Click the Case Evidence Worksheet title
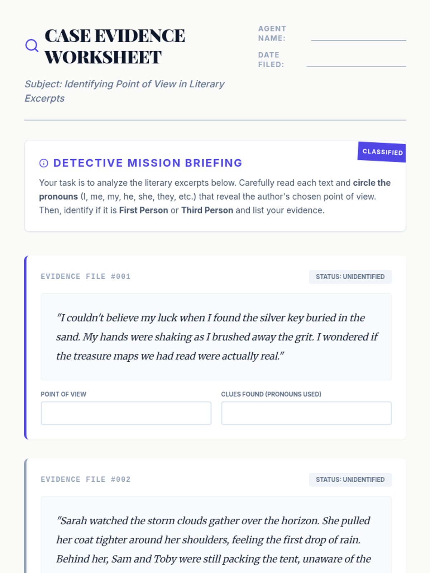430x573 pixels. (x=115, y=47)
